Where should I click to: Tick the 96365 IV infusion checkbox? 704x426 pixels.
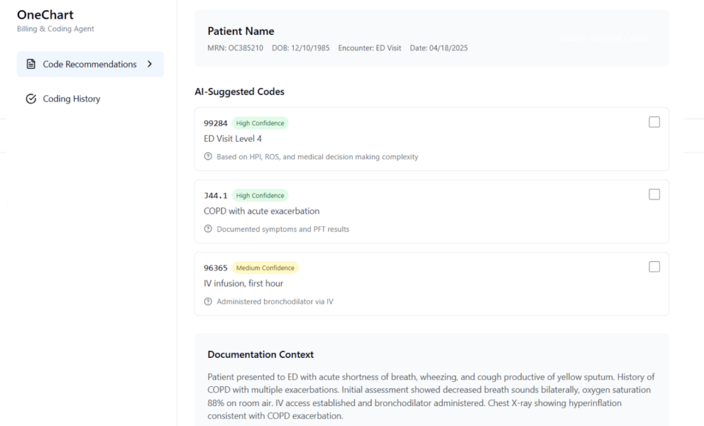pos(654,267)
